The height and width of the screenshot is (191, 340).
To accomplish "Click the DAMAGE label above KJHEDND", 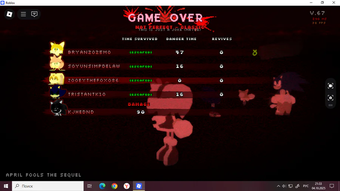I will (139, 105).
